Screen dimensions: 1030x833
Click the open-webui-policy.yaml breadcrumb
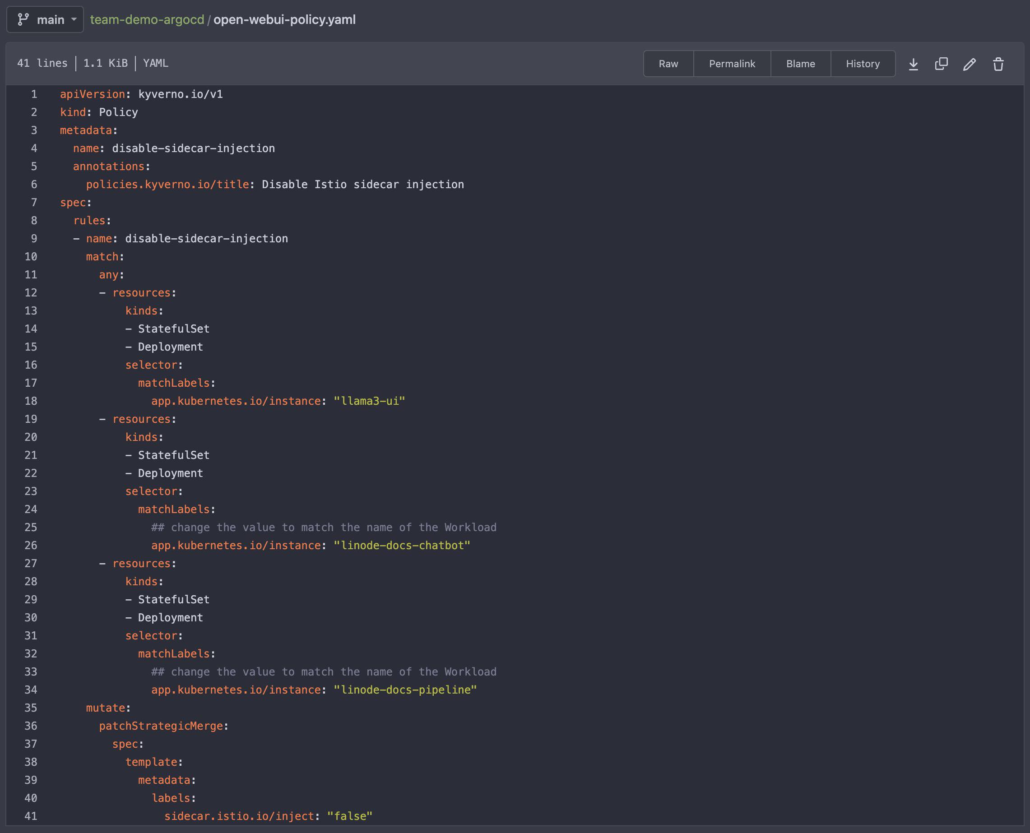click(x=285, y=20)
